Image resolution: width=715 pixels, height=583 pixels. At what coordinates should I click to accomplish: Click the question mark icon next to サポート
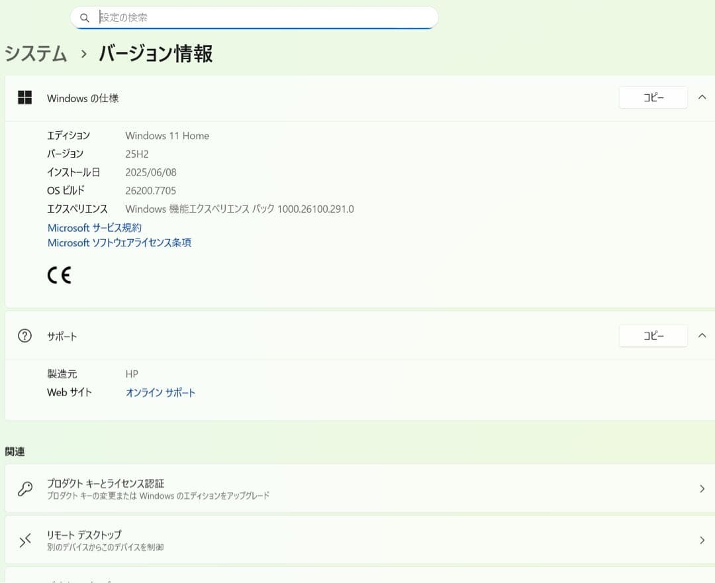[x=24, y=335]
